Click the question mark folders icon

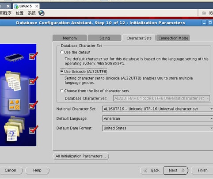(x=14, y=129)
